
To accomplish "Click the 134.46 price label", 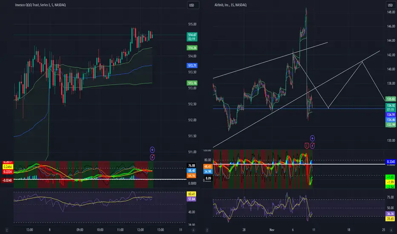I will click(x=391, y=120).
